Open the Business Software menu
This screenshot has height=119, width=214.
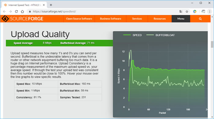(111, 19)
